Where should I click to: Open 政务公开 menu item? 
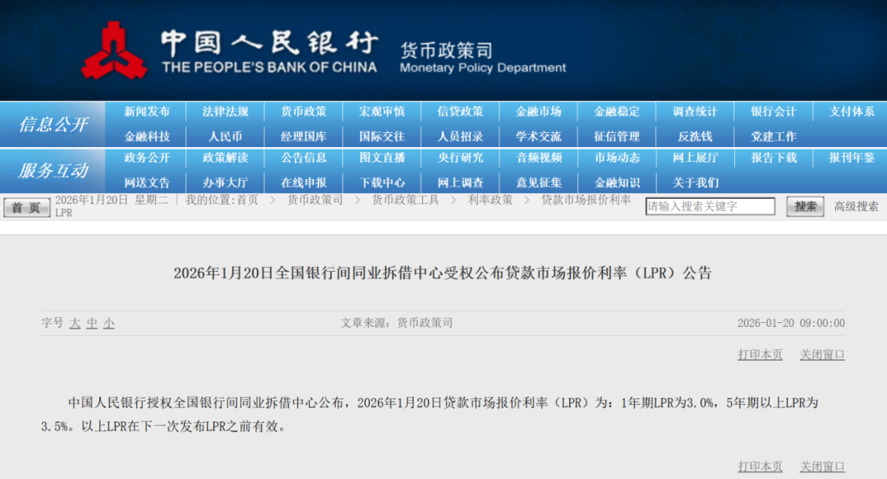point(147,158)
